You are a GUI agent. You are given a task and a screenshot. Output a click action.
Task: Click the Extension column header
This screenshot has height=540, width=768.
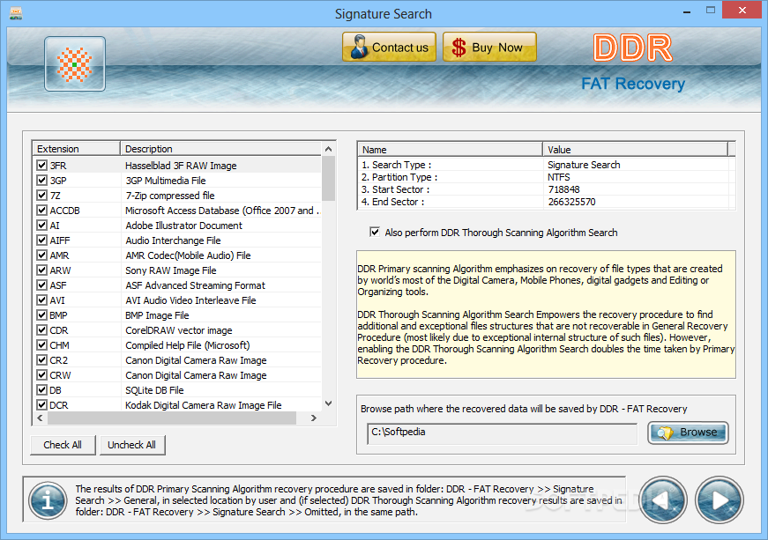(77, 149)
